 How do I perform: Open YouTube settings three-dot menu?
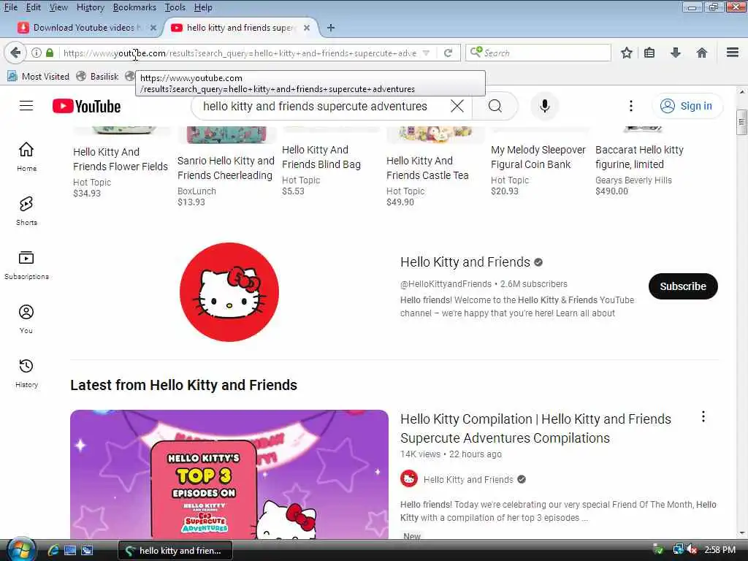point(630,106)
